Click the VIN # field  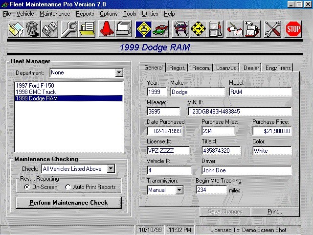[240, 112]
